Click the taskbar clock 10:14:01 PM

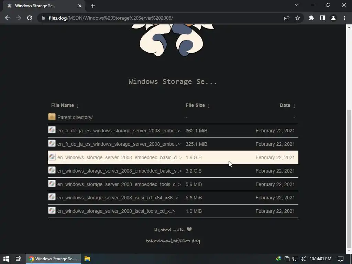pos(321,259)
